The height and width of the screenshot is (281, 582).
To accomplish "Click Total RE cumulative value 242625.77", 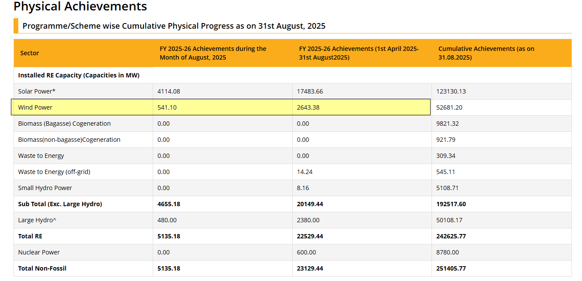I will [x=451, y=236].
